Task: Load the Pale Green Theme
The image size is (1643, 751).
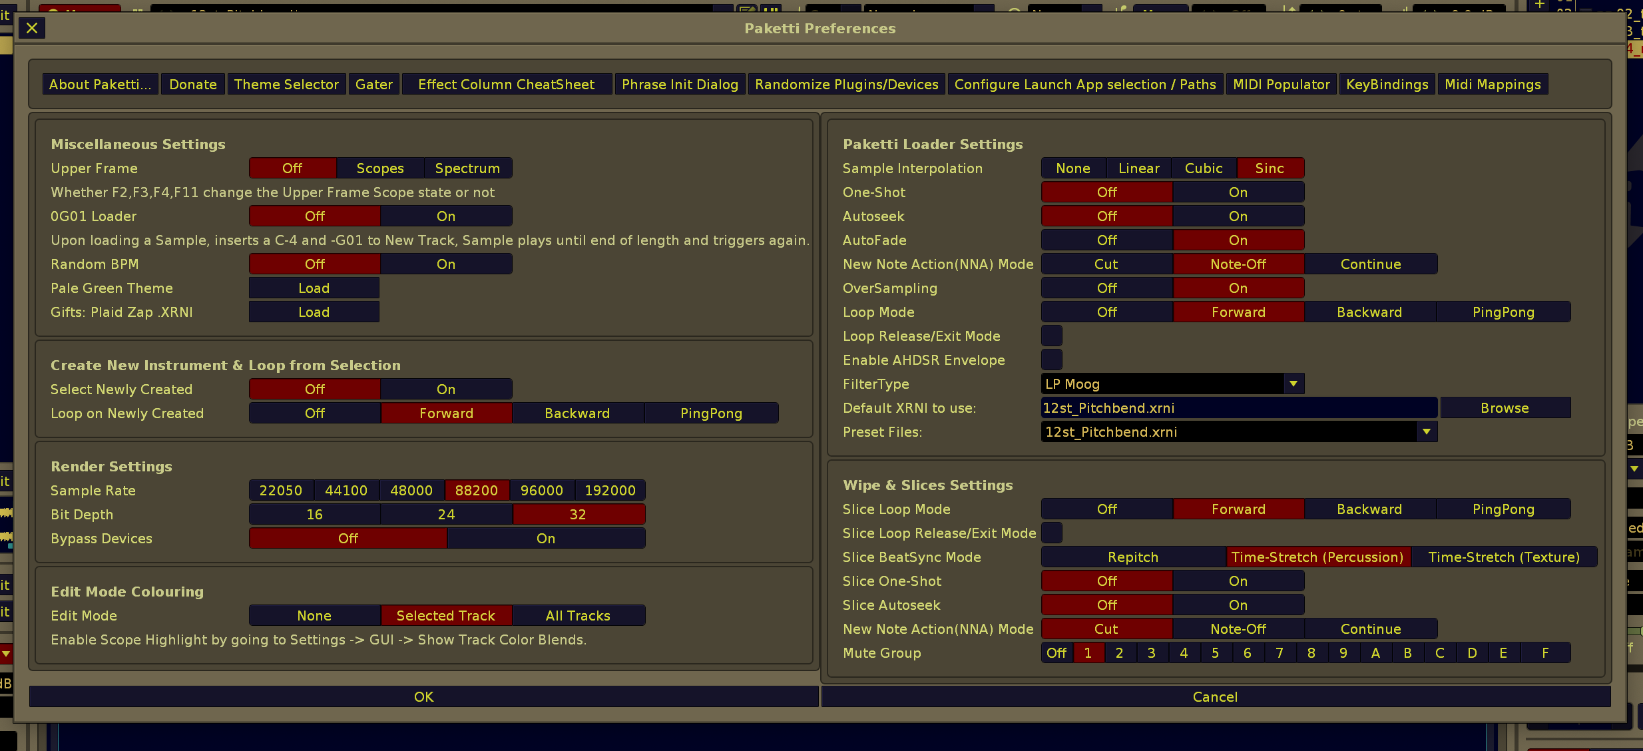Action: pos(314,288)
